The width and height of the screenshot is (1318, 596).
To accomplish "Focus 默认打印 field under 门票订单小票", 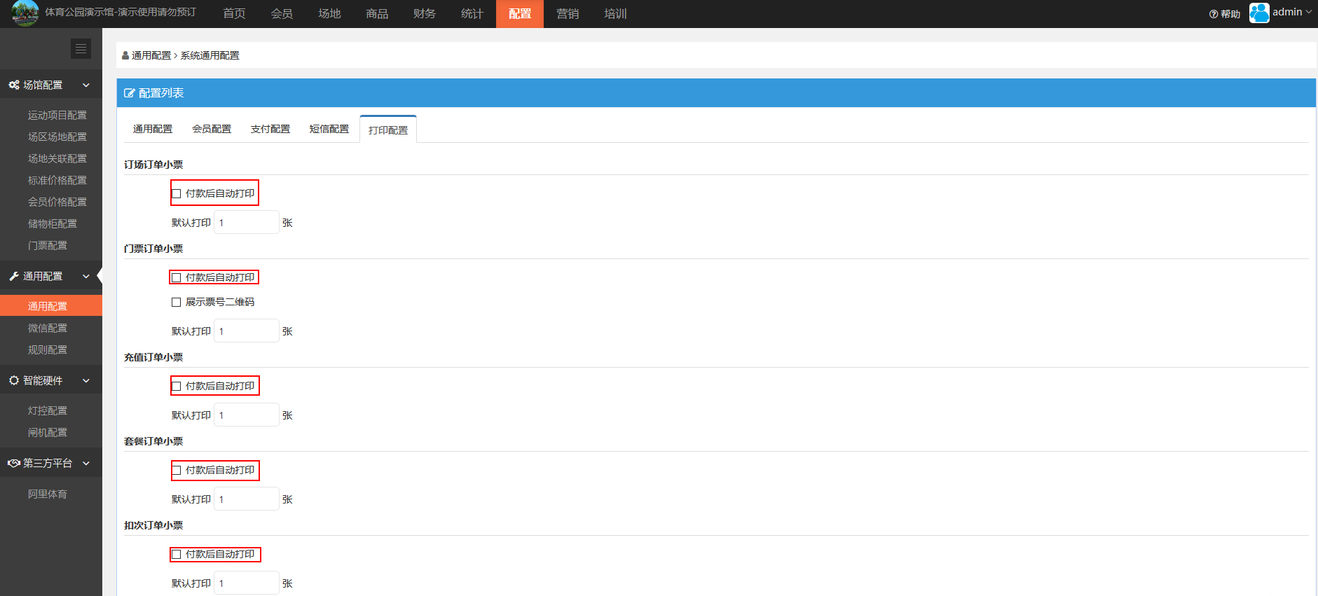I will 247,331.
